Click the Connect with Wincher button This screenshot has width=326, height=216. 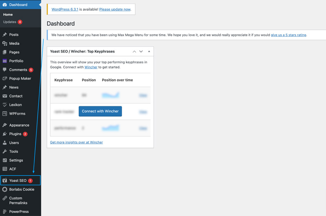click(x=100, y=111)
